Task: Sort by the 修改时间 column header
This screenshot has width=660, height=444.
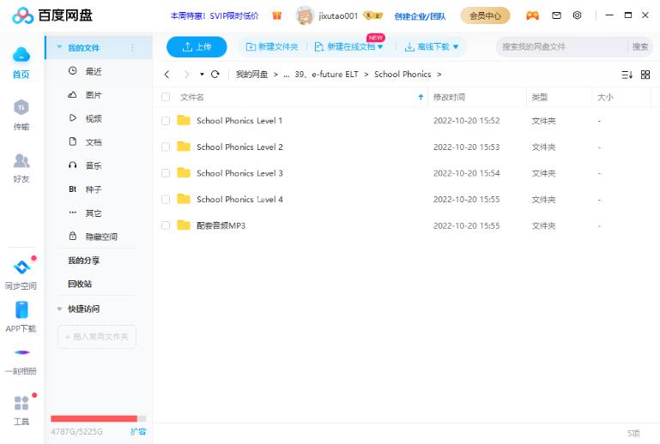Action: pyautogui.click(x=449, y=97)
